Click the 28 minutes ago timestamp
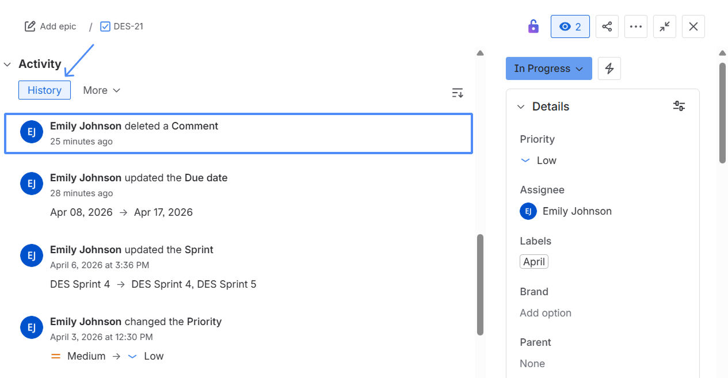Screen dimensions: 728x378 point(81,193)
